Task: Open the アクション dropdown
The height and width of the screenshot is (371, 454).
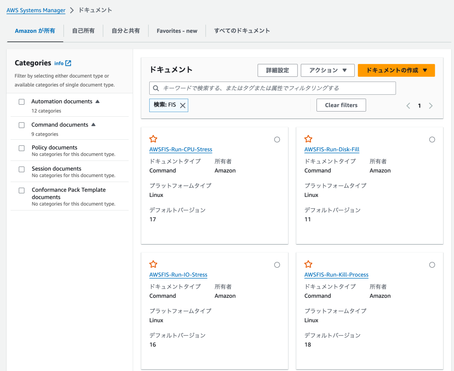Action: tap(327, 70)
